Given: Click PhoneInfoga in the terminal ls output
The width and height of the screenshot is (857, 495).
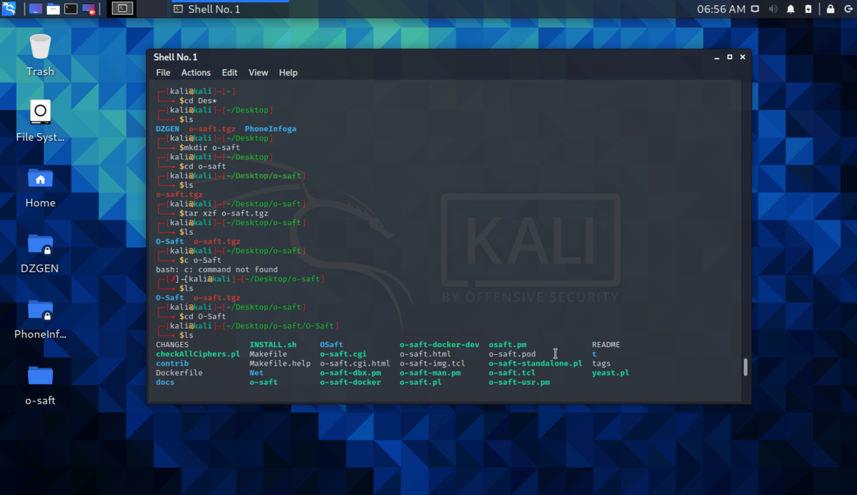Looking at the screenshot, I should click(271, 129).
